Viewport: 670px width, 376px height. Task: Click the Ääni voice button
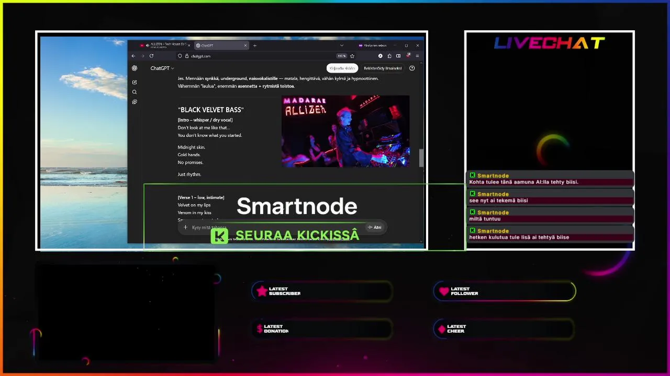(x=375, y=227)
